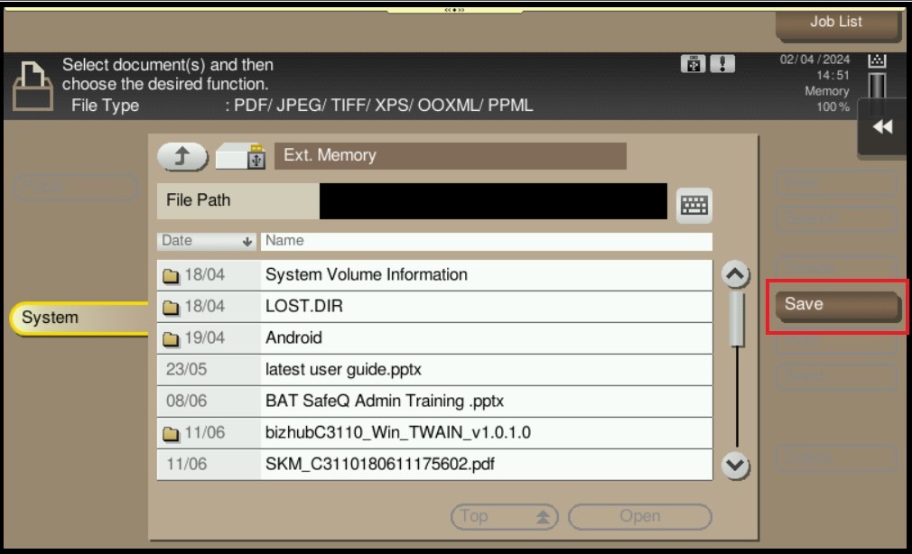This screenshot has width=912, height=554.
Task: Sort files using the Date column dropdown
Action: click(x=207, y=241)
